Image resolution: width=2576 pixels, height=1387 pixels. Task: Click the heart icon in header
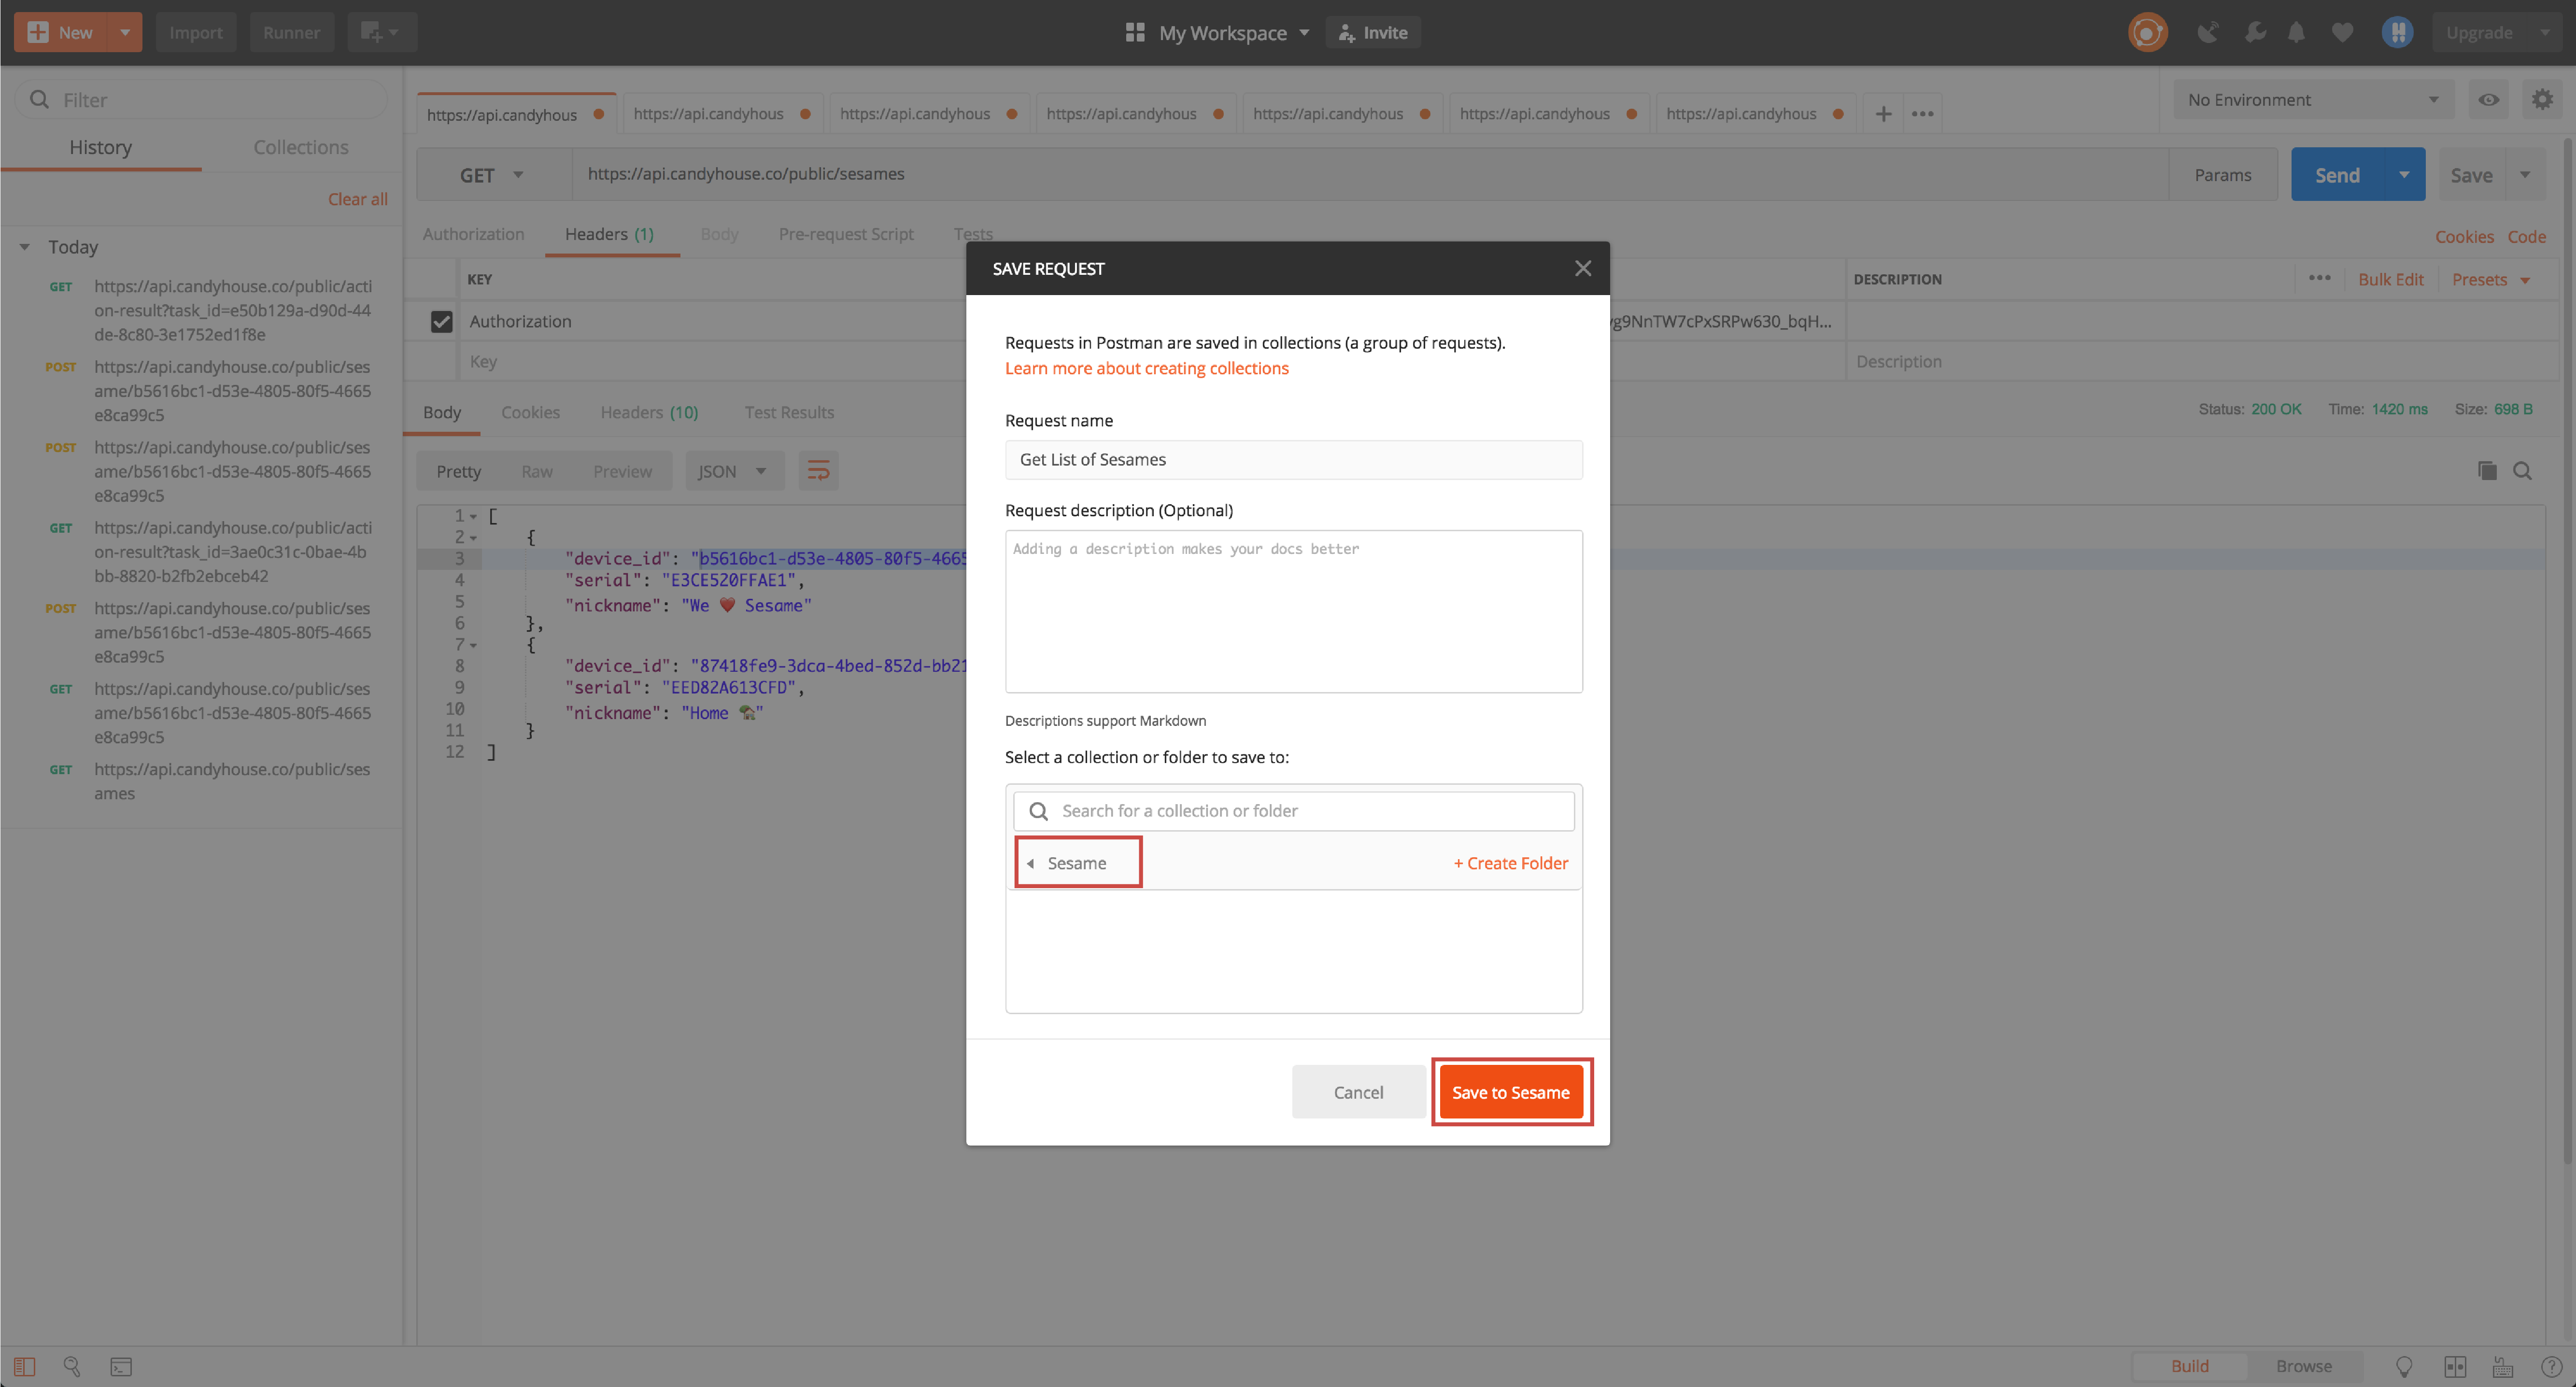(2342, 32)
